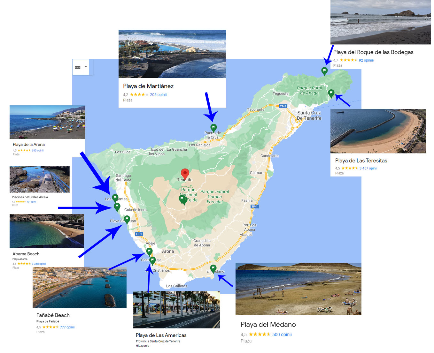Open the Playa de Las Teresitas photo
The image size is (434, 353).
(378, 131)
